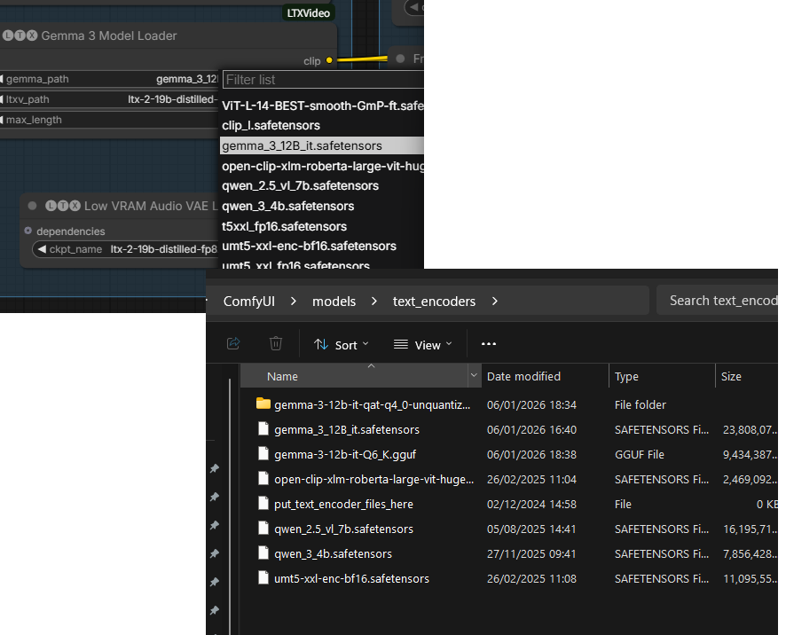Select open-clip-xlm-roberta-large-vit-huge file in Explorer

373,479
